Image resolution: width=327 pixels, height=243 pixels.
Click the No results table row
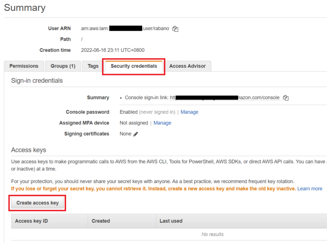(x=212, y=234)
